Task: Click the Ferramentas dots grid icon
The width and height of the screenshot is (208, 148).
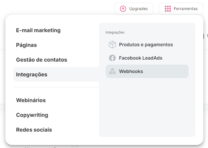Action: pyautogui.click(x=168, y=9)
